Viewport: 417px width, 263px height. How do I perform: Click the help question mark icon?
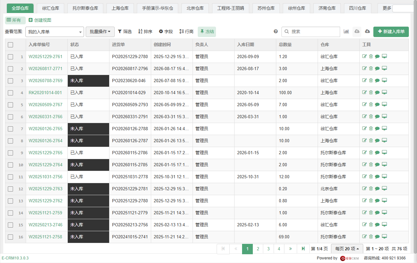coord(276,31)
